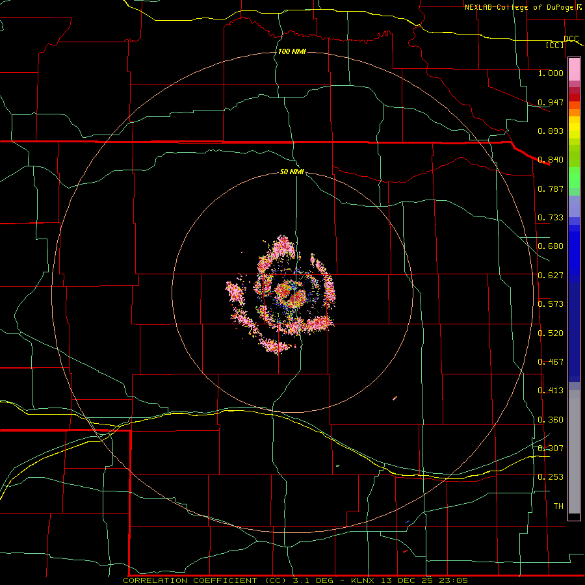The image size is (585, 585).
Task: Click the Correlation Coefficient caption at bottom
Action: point(296,580)
